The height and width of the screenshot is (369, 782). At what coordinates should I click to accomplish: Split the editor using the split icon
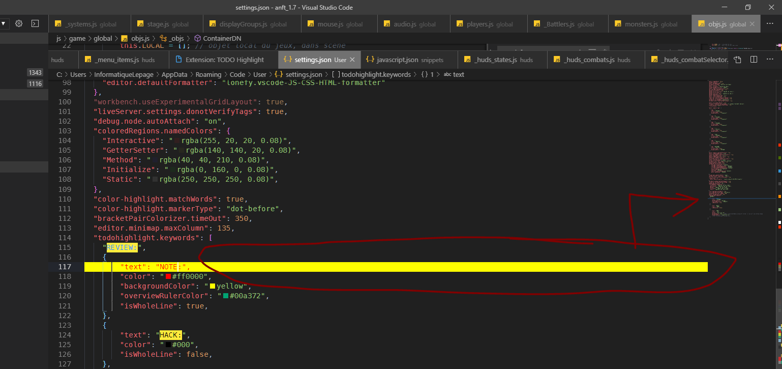point(753,60)
